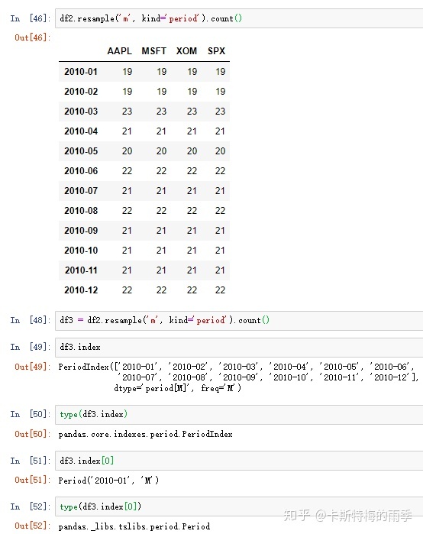
Task: Click row label 2010-08
Action: point(81,211)
